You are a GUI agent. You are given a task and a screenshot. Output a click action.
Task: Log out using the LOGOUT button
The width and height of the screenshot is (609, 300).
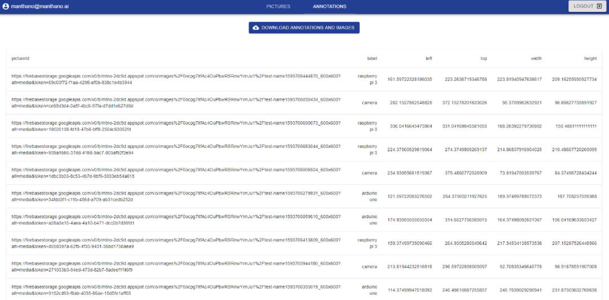point(587,6)
